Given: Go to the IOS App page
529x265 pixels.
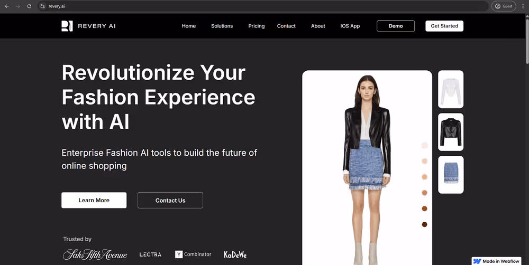Looking at the screenshot, I should tap(350, 26).
